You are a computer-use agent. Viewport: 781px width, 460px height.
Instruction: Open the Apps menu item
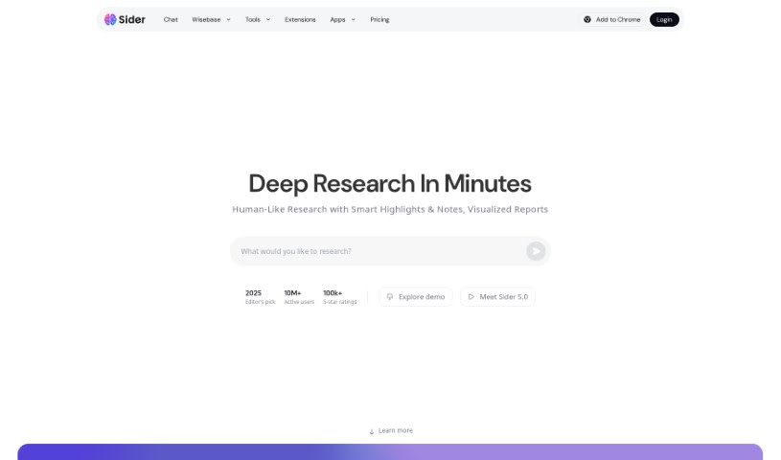coord(337,19)
